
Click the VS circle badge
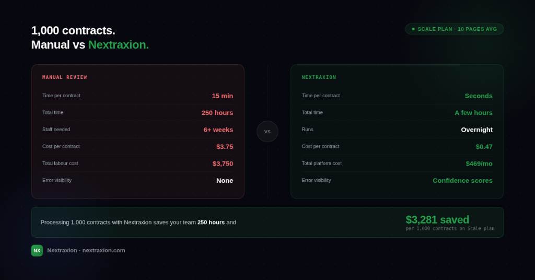(267, 131)
